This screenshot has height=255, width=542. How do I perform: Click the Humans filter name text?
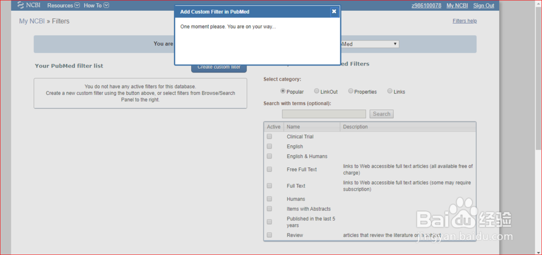296,199
